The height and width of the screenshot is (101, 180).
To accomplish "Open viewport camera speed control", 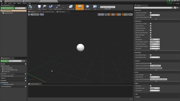I will tap(130, 14).
